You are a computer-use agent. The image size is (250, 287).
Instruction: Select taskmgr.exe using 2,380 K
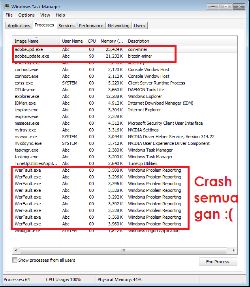pos(124,150)
